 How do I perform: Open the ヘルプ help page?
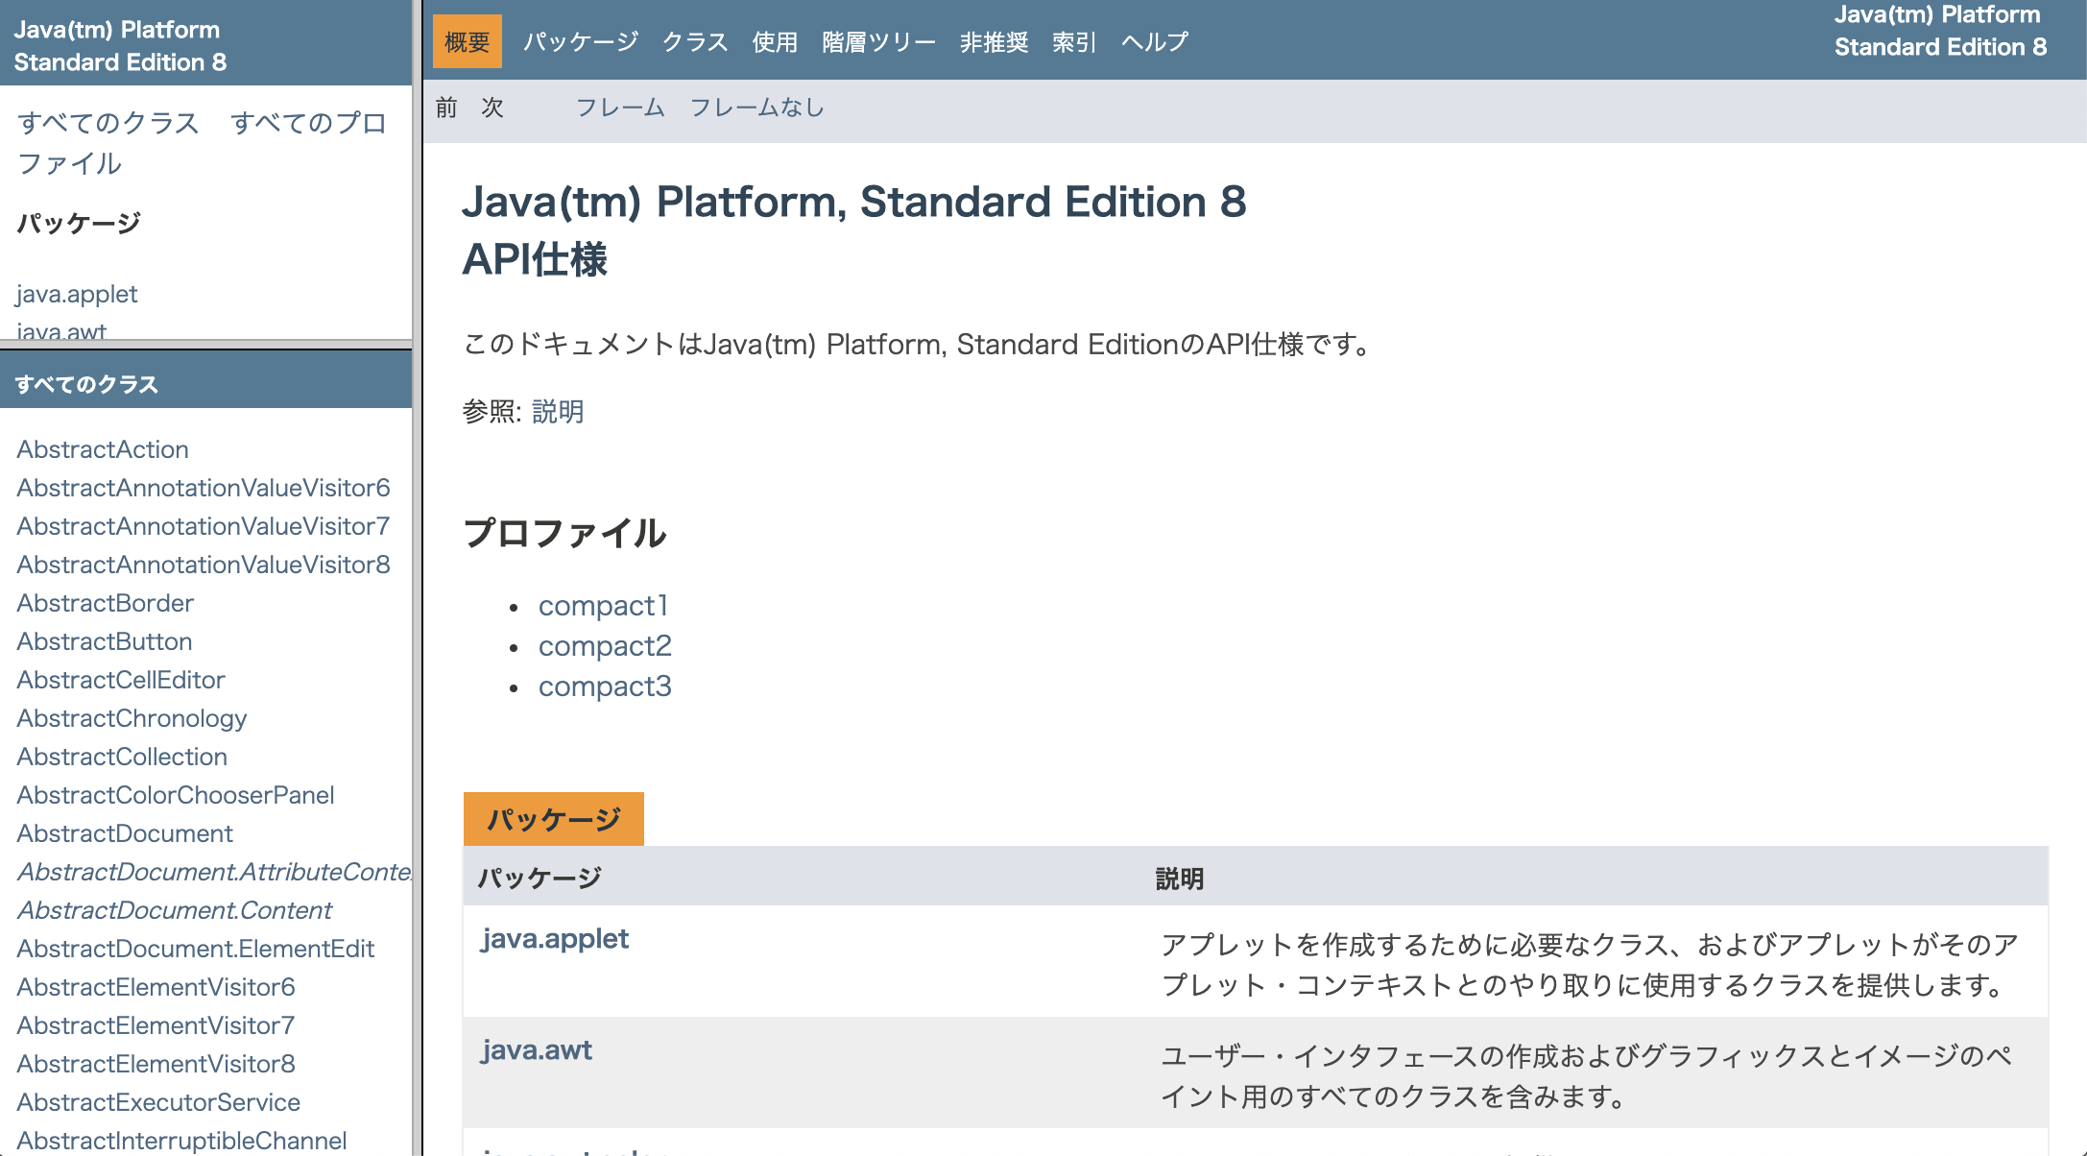tap(1153, 40)
